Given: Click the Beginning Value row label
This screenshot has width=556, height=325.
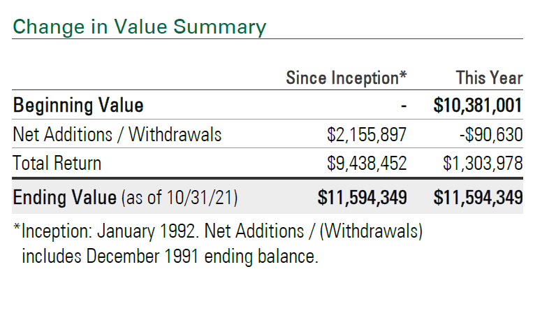Looking at the screenshot, I should pyautogui.click(x=78, y=106).
